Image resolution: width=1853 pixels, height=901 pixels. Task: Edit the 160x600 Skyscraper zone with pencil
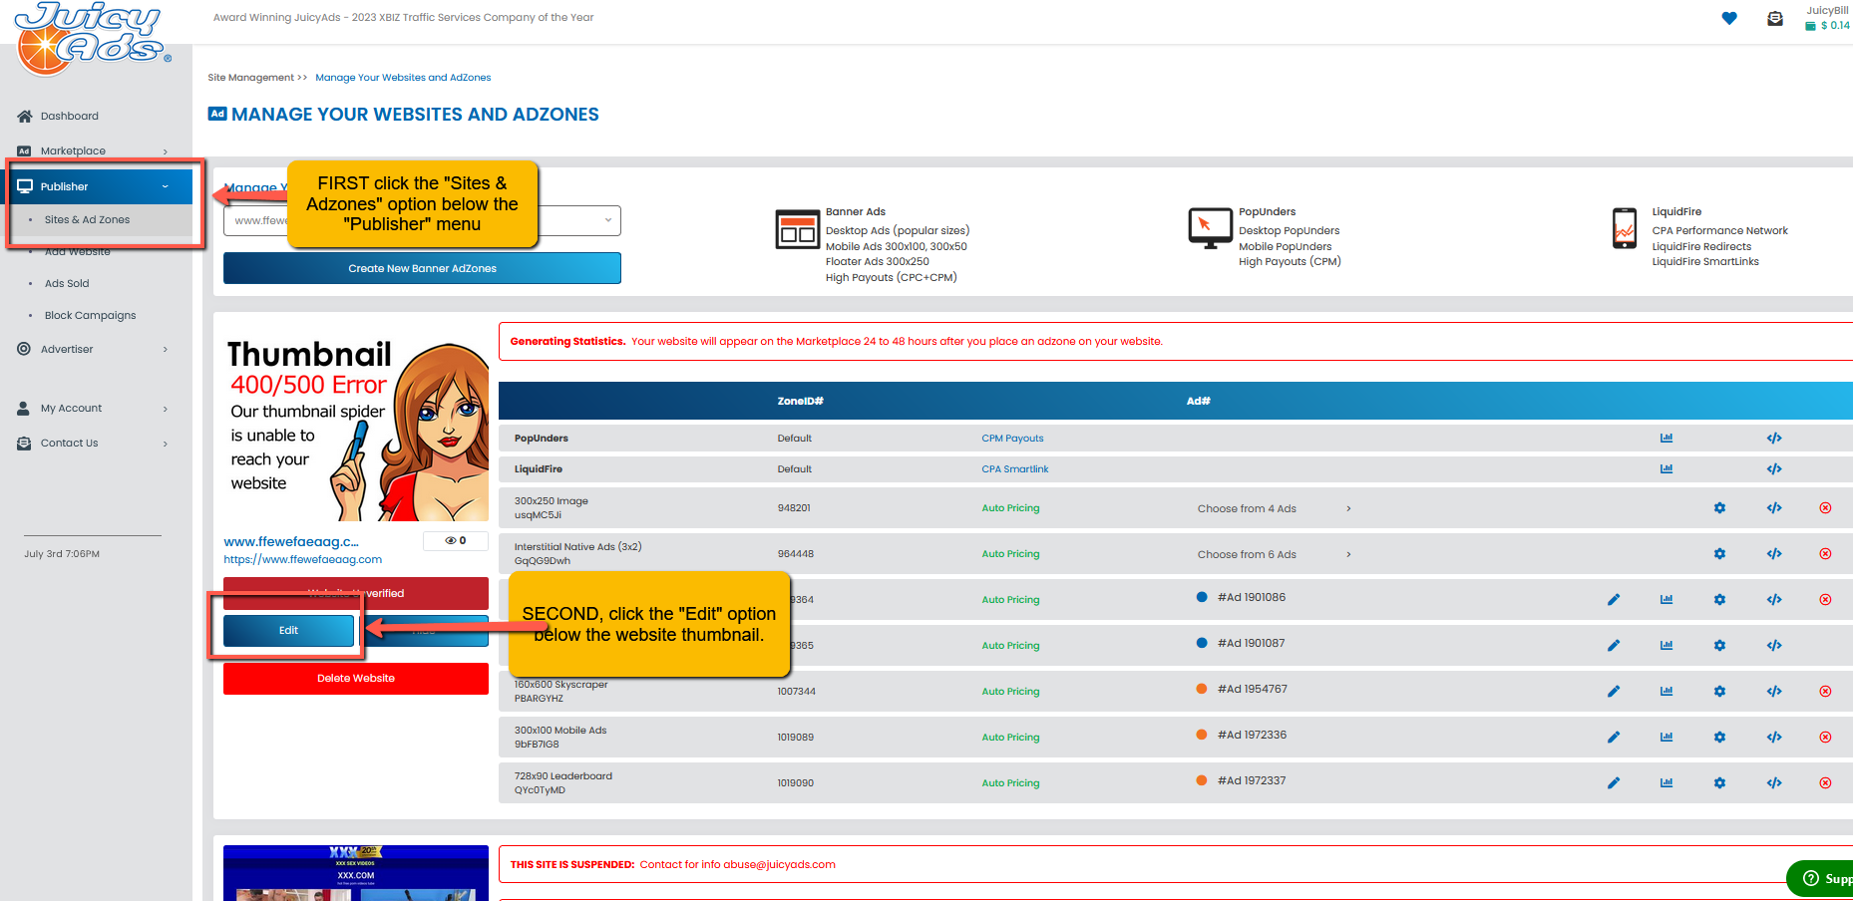[x=1614, y=692]
